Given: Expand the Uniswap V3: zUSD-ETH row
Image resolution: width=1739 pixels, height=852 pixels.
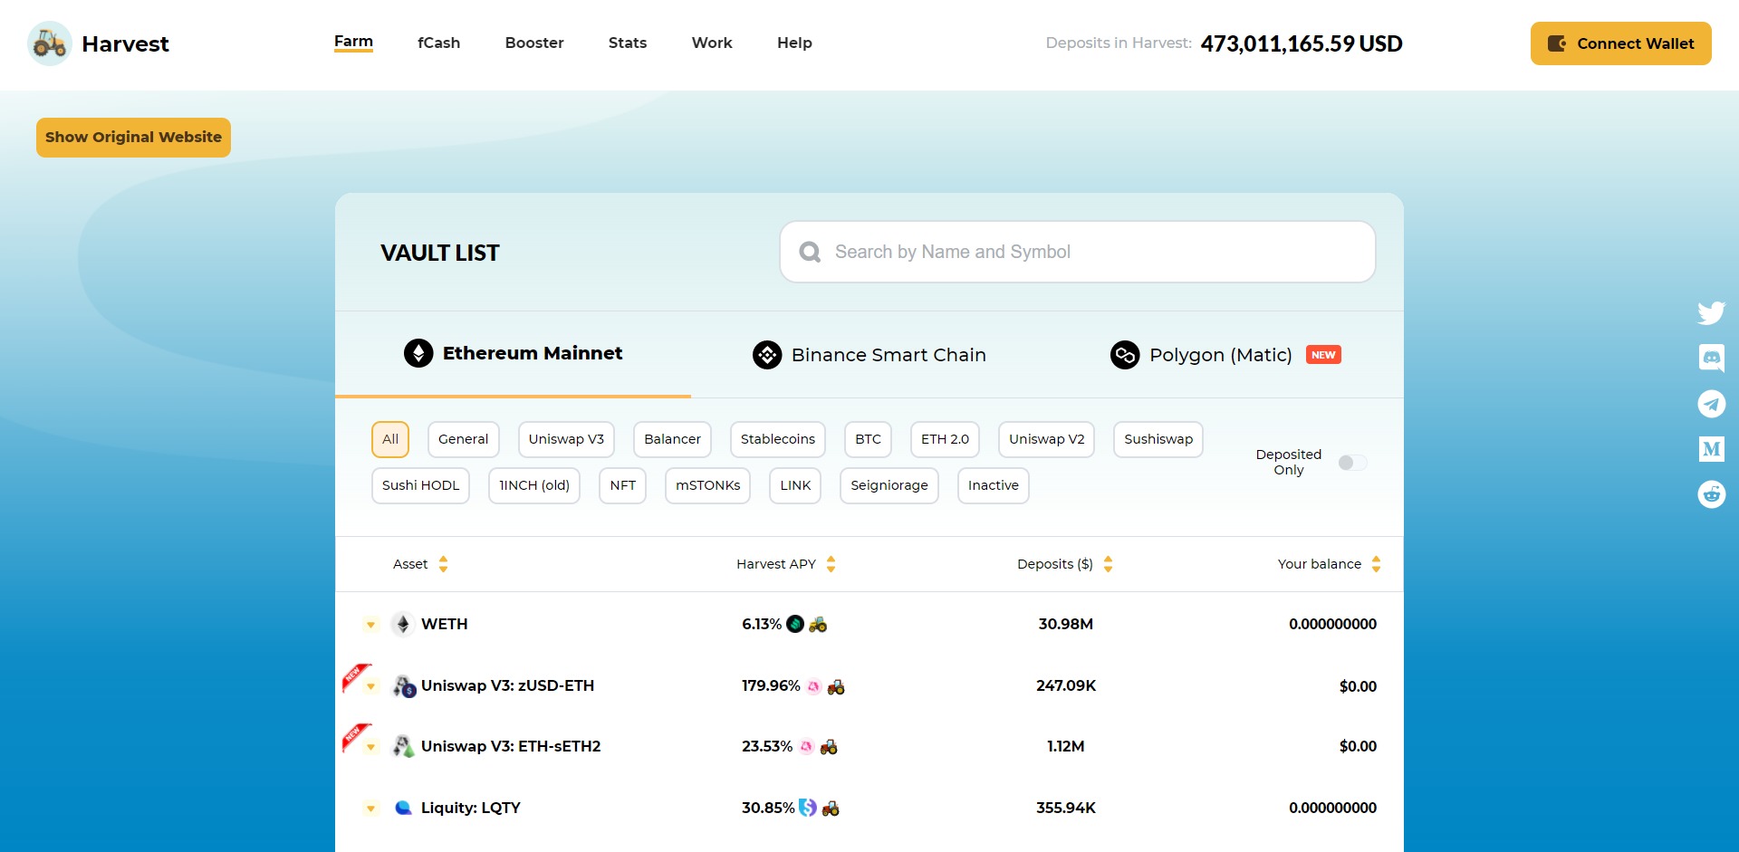Looking at the screenshot, I should point(370,686).
